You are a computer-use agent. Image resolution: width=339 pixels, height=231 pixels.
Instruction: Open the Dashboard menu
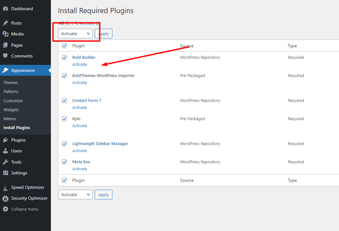coord(22,9)
